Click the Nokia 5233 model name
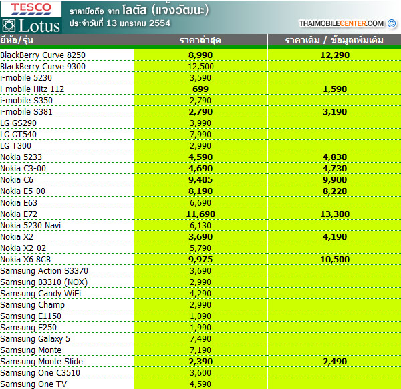Screen dimensions: 401x389 [x=21, y=157]
